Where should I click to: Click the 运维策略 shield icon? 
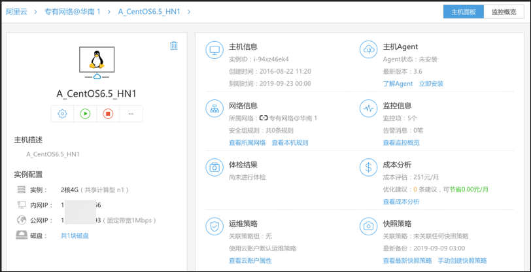[214, 226]
